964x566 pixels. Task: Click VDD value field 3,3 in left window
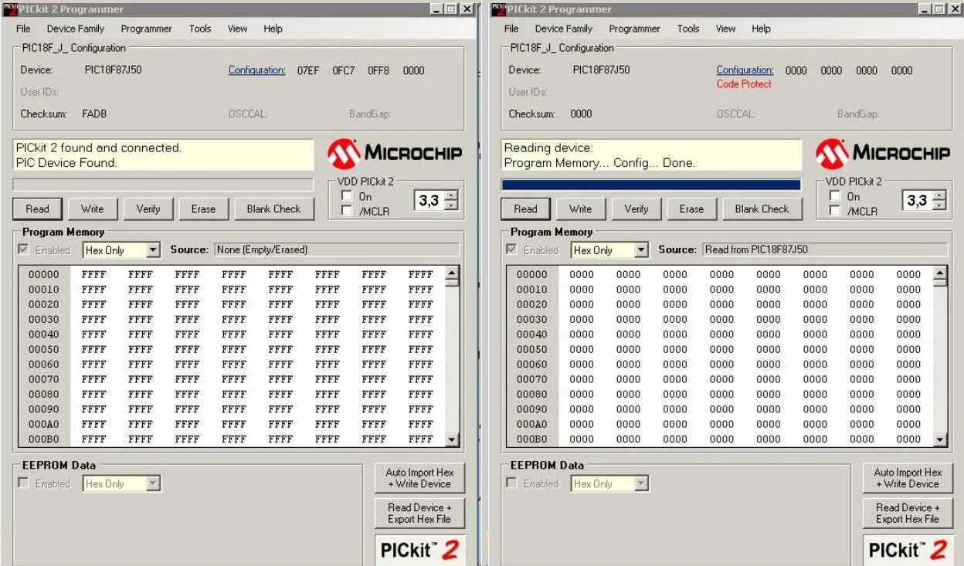point(429,201)
